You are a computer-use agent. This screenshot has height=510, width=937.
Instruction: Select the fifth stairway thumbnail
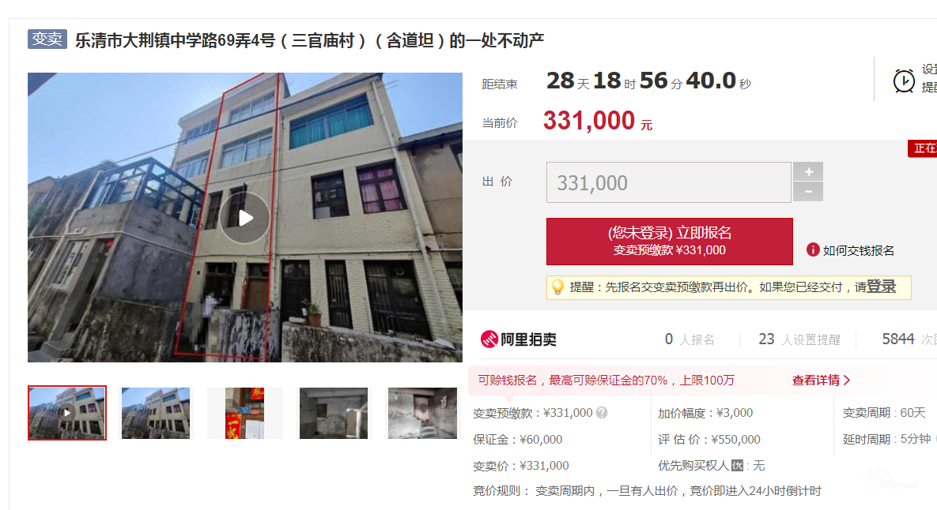click(422, 413)
